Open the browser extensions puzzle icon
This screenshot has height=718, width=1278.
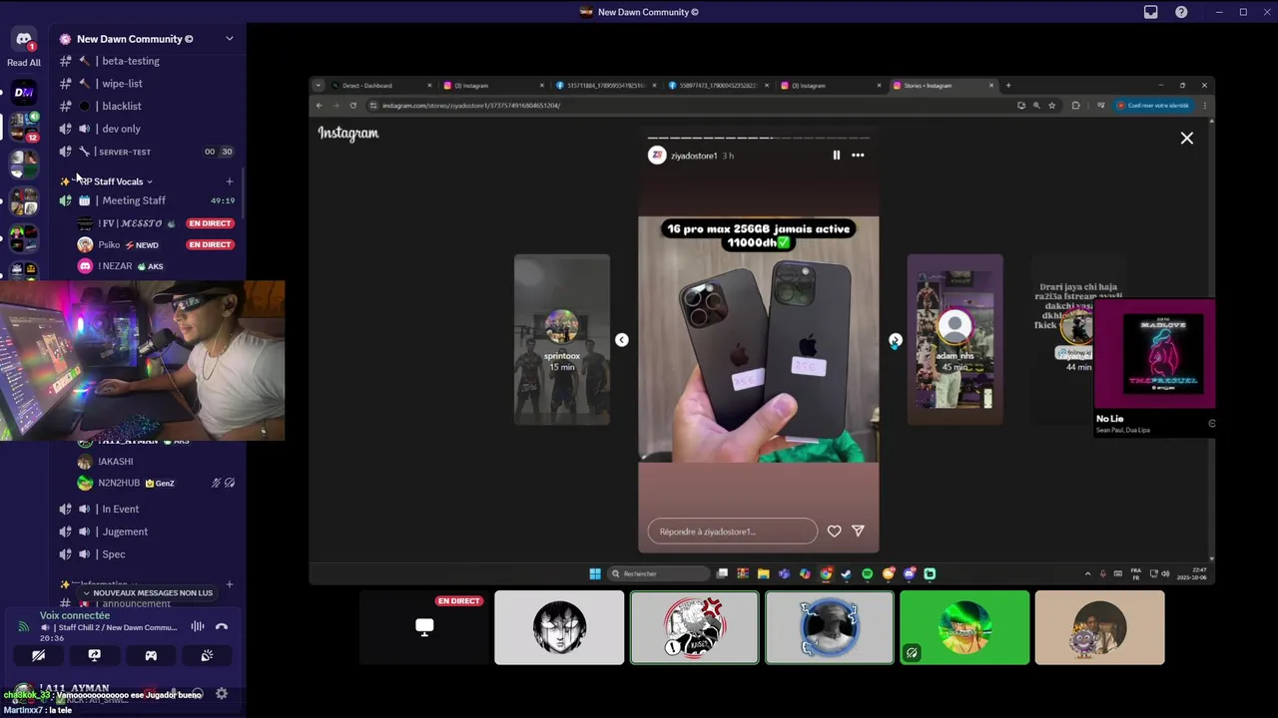click(x=1075, y=105)
